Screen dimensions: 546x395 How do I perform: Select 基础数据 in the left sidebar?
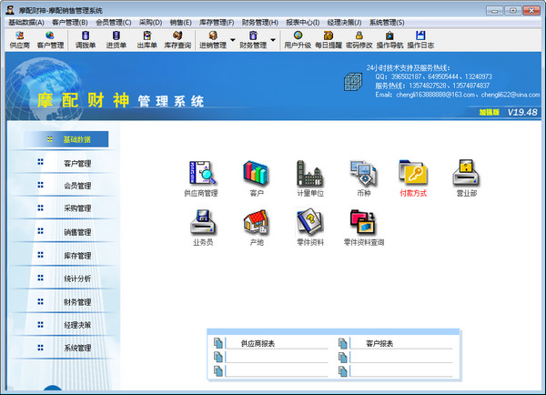(x=66, y=139)
